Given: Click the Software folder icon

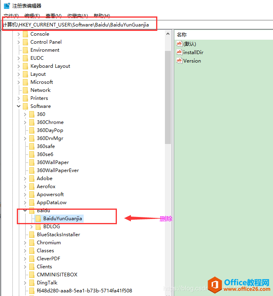Looking at the screenshot, I should [x=26, y=106].
